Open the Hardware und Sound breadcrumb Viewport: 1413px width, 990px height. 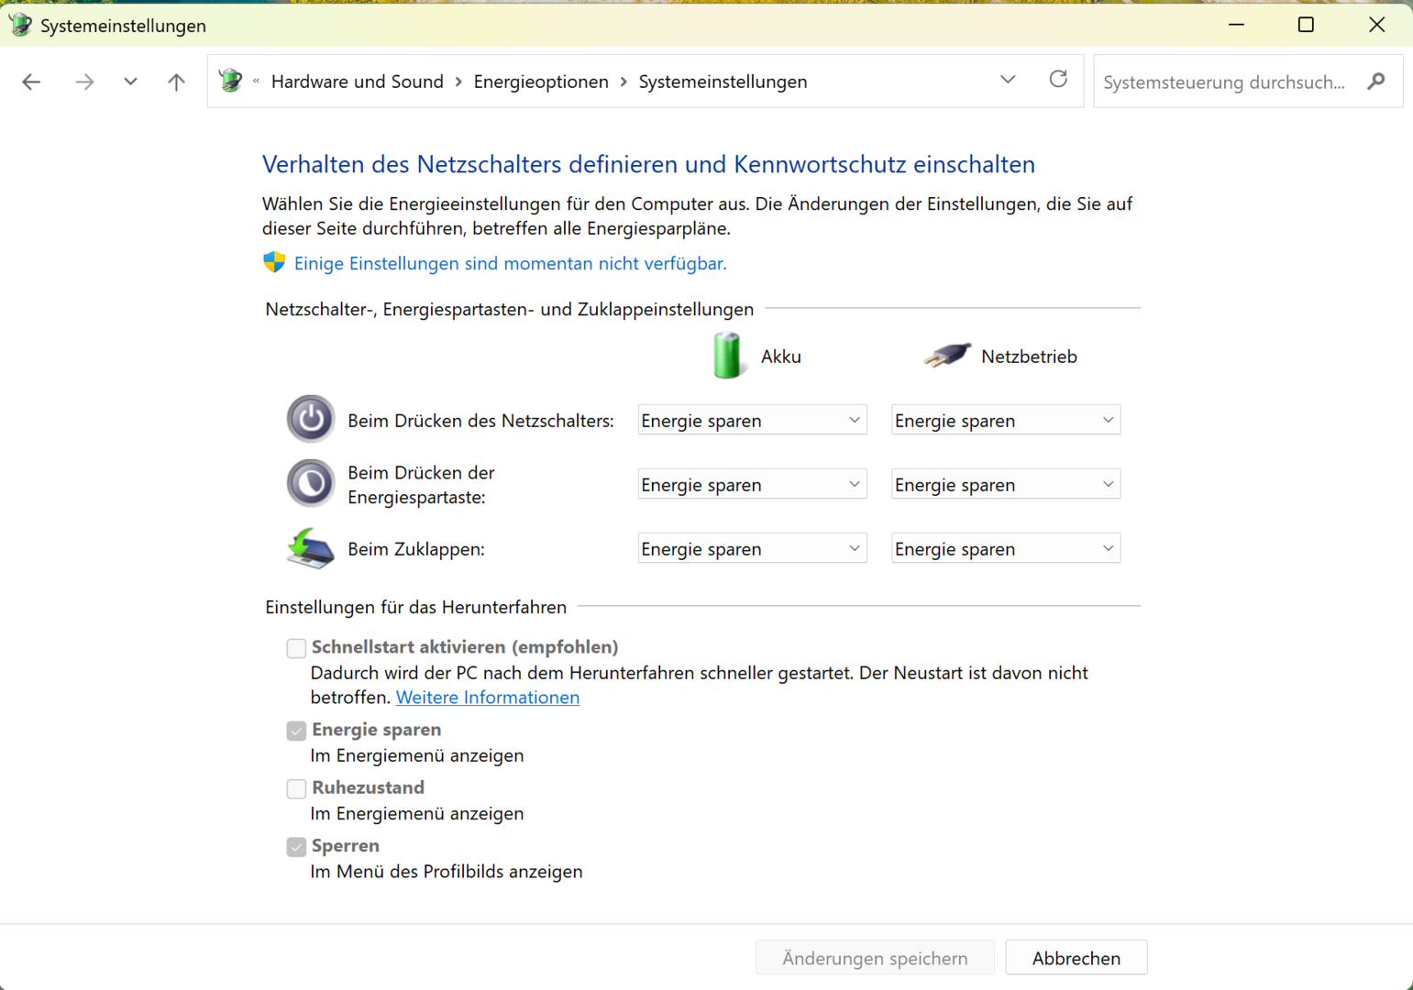[x=358, y=82]
